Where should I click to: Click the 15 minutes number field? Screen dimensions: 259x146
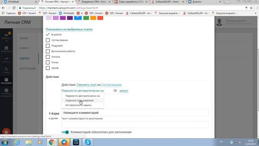pyautogui.click(x=112, y=91)
